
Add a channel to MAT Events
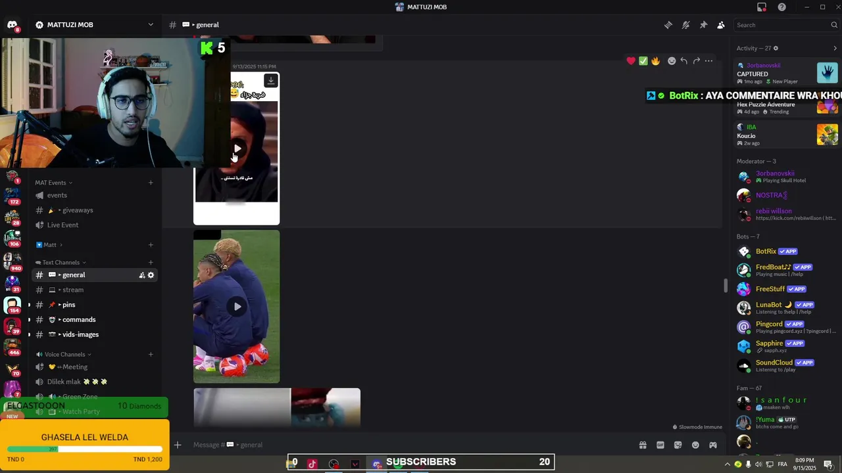pos(151,183)
